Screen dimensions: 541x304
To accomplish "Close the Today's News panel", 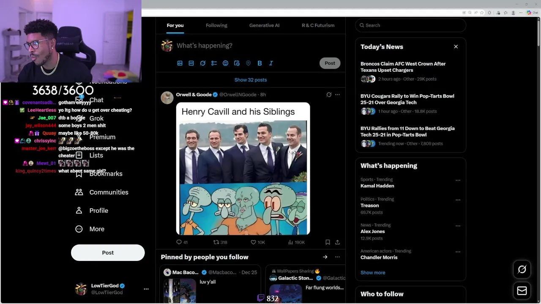I will 456,46.
